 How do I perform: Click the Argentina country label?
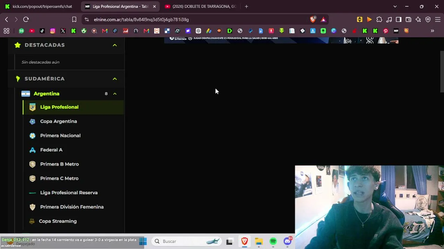point(46,94)
